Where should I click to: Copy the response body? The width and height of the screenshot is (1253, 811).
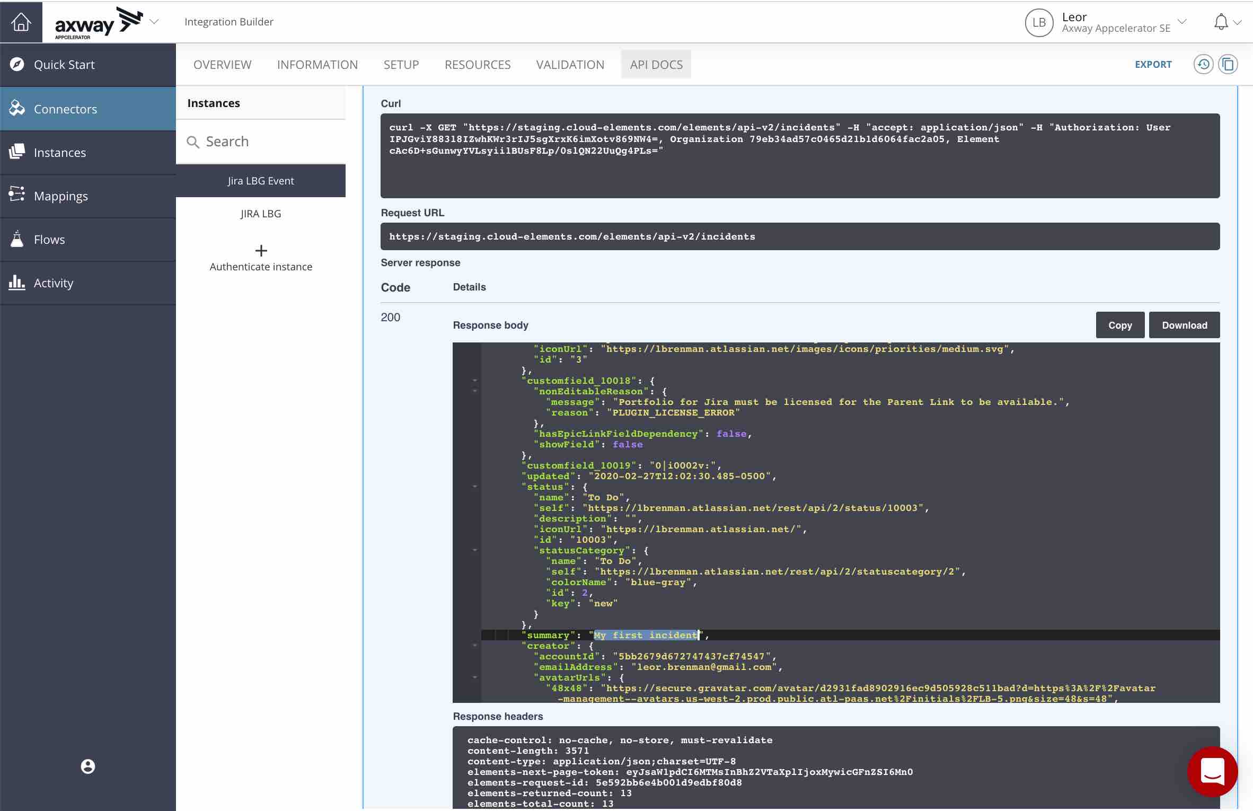[1120, 325]
